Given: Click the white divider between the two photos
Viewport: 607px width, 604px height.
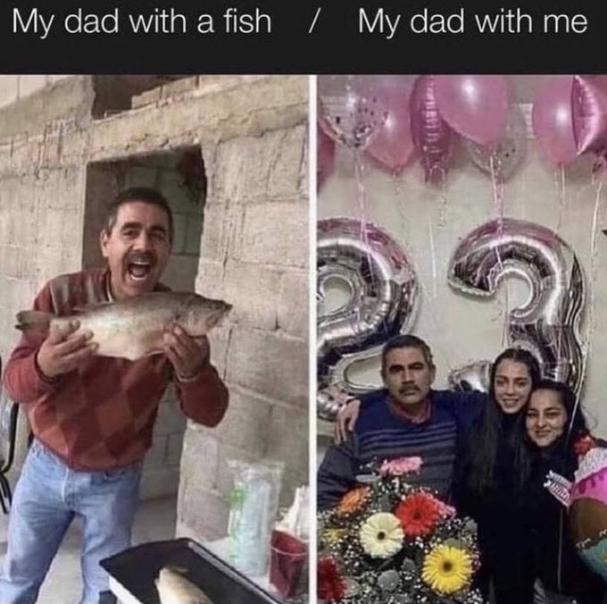Looking at the screenshot, I should click(312, 339).
